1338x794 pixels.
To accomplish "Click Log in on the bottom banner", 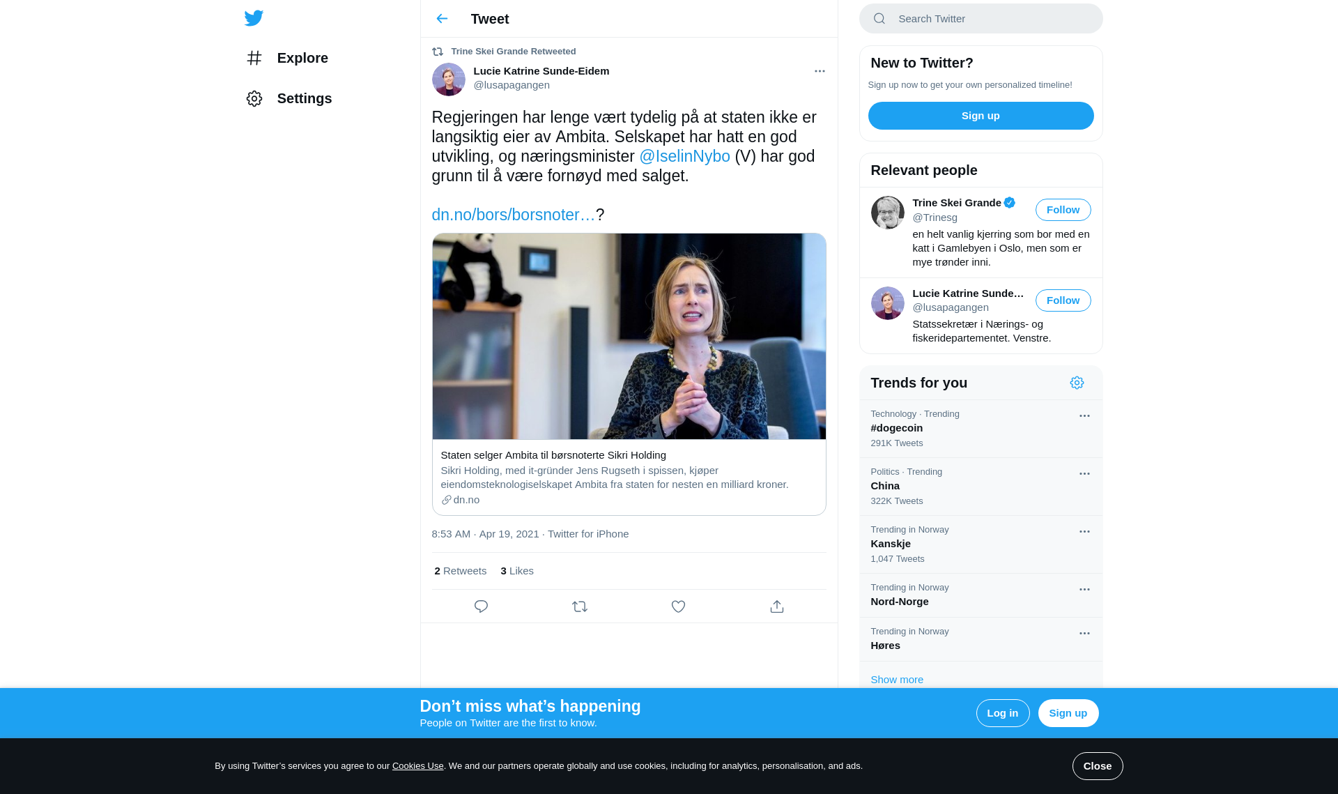I will click(1003, 713).
